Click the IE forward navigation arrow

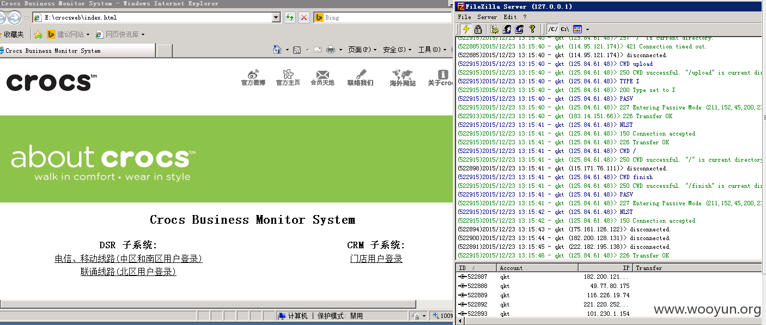(14, 17)
